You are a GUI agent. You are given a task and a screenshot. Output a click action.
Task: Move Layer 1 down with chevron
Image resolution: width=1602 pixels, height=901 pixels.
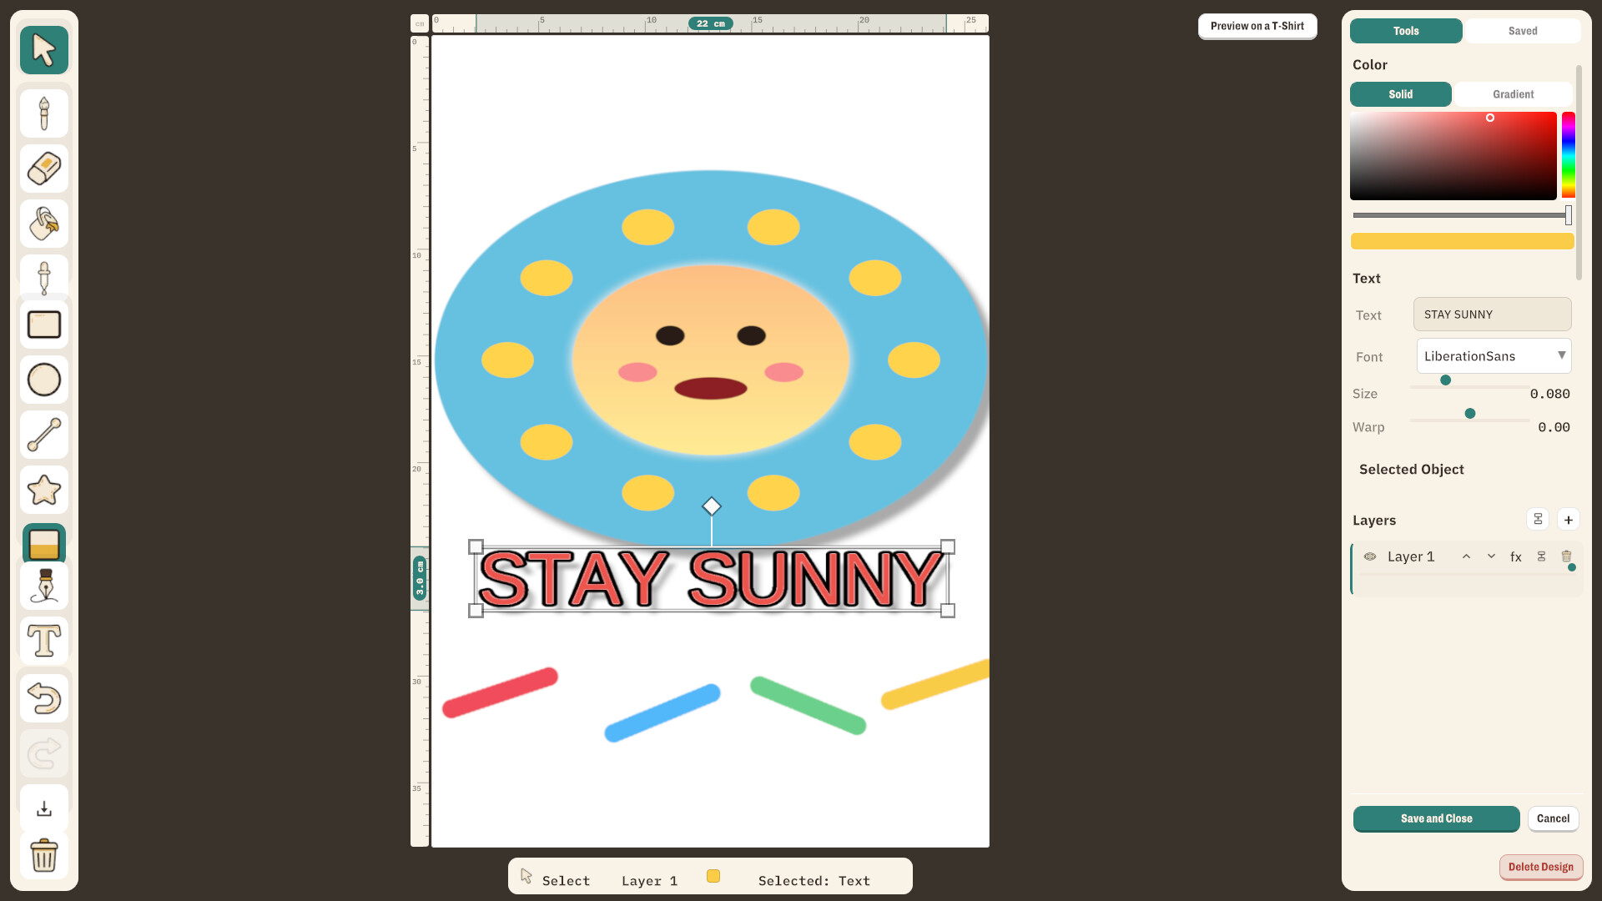tap(1491, 556)
